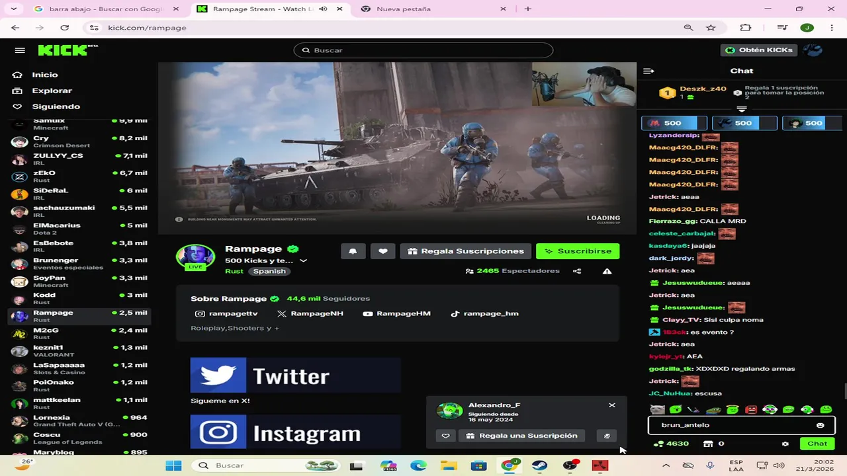
Task: Expand the stream title dropdown chevron
Action: point(303,260)
